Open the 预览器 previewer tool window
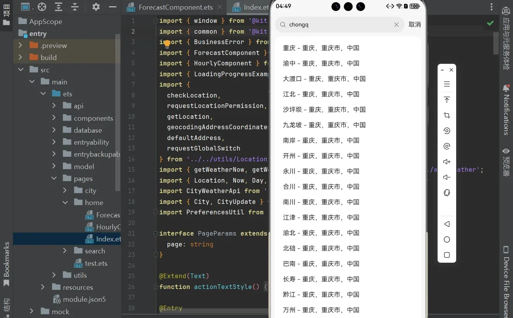 click(x=506, y=162)
